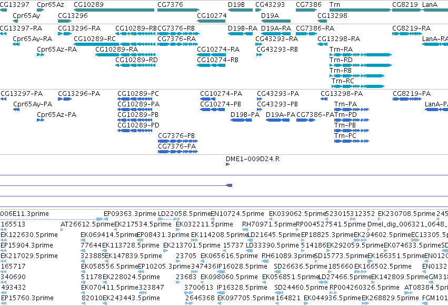Click the CG7376-RB transcript

(x=178, y=34)
